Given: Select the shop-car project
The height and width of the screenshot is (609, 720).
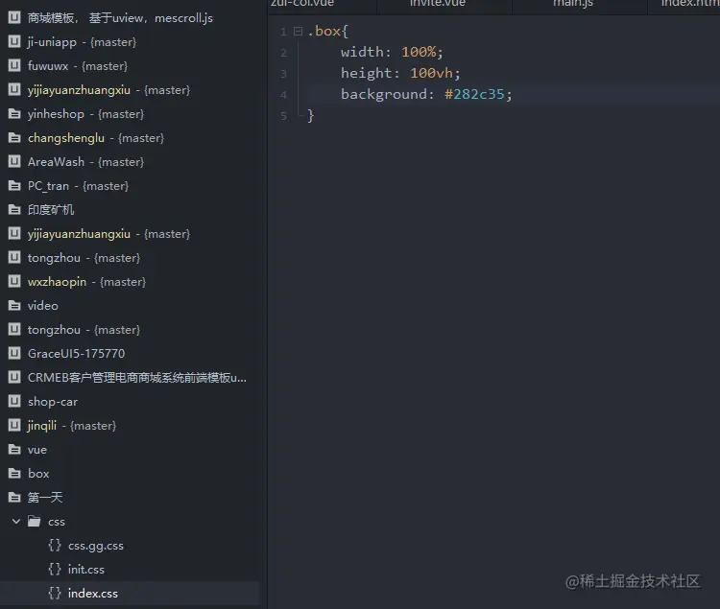Looking at the screenshot, I should pyautogui.click(x=53, y=402).
